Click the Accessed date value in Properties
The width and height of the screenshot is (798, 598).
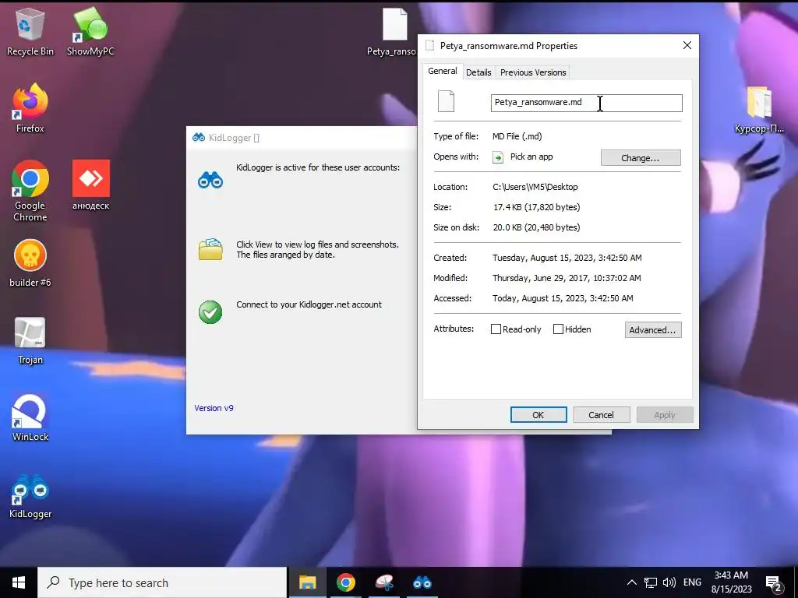tap(563, 298)
